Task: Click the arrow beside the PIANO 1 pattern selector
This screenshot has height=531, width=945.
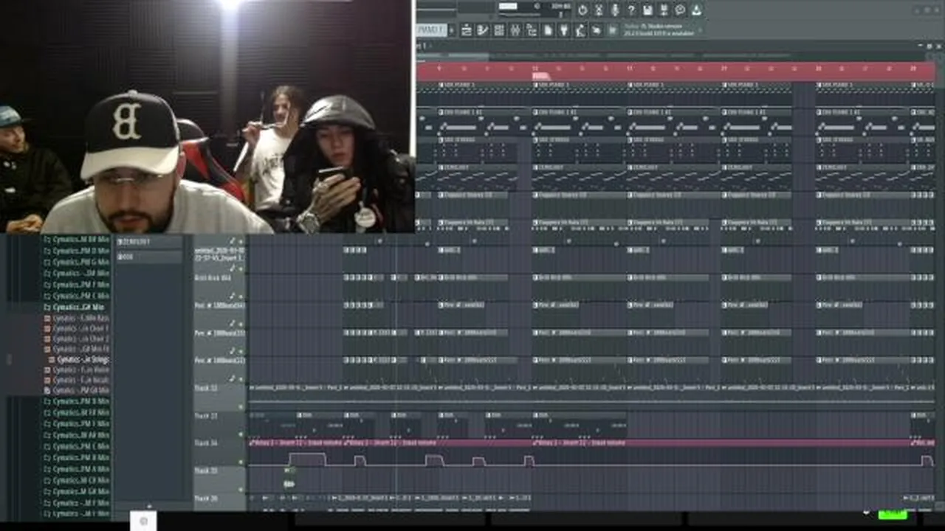Action: [450, 30]
